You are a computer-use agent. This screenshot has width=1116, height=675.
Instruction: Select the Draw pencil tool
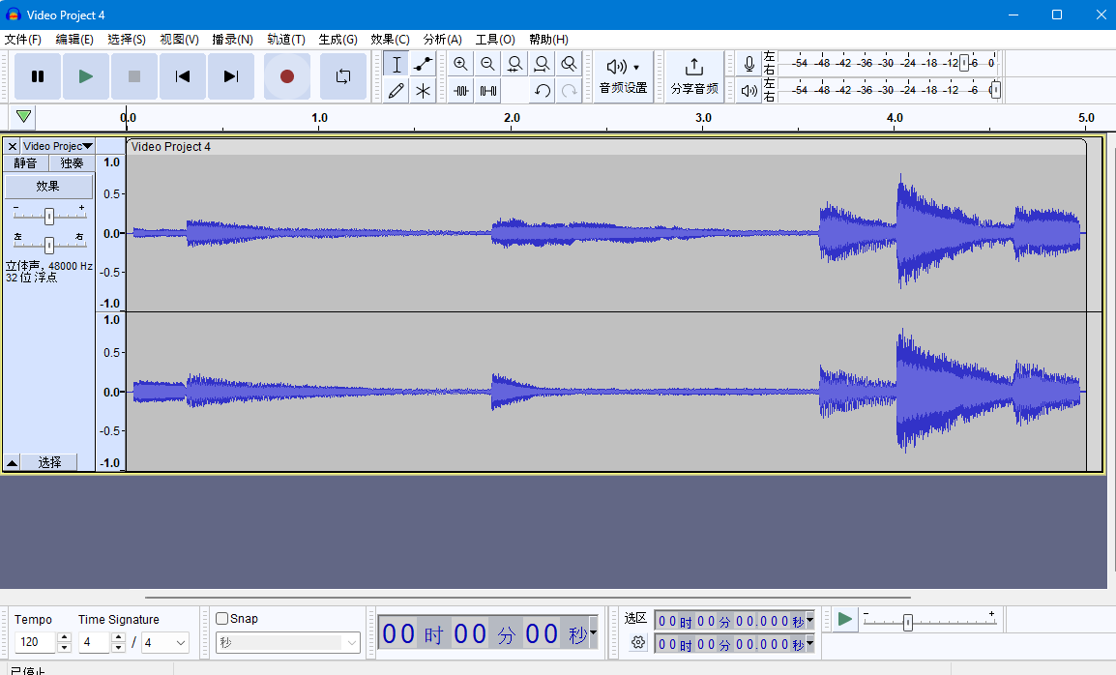point(396,91)
